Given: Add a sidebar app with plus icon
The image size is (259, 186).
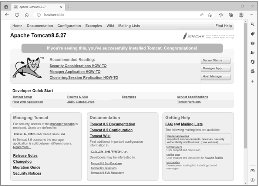Looking at the screenshot, I should 252,81.
